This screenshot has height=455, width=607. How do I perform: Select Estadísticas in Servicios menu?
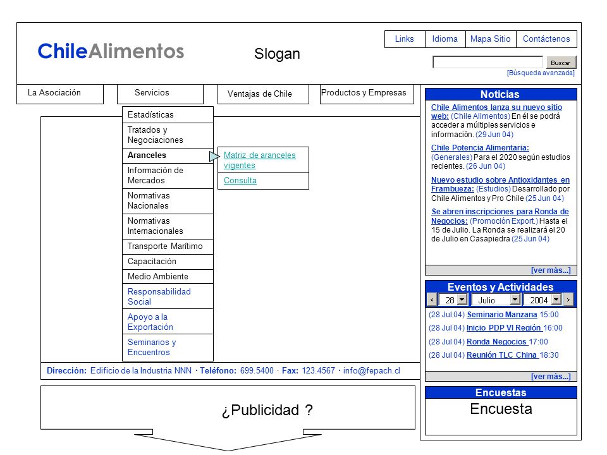(168, 114)
